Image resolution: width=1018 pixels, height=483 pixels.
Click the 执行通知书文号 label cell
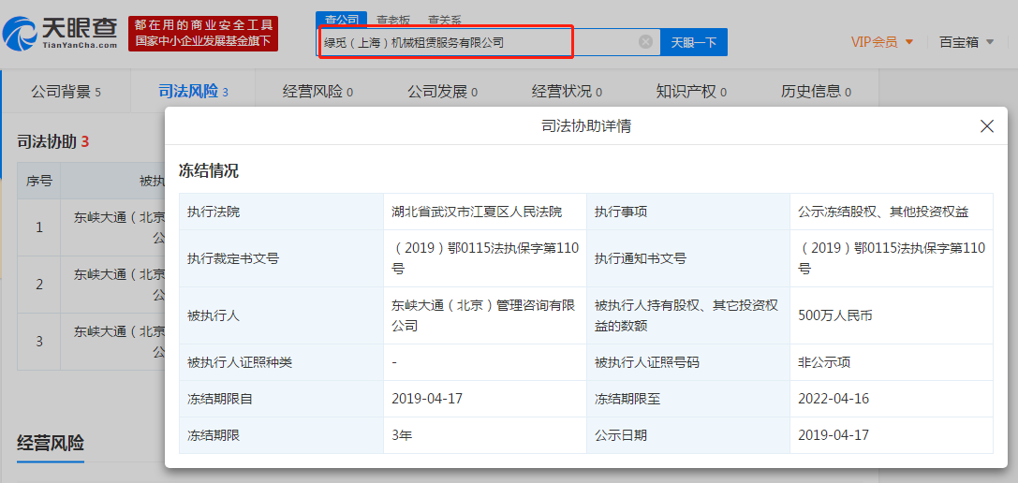[x=688, y=258]
